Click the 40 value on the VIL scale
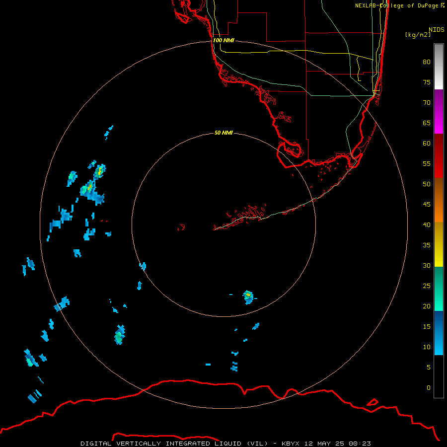This screenshot has width=447, height=447. tap(427, 224)
